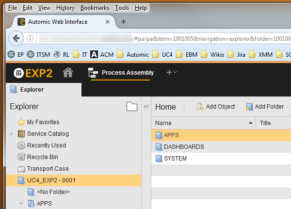Select UC4_EXP2 - 0001 client node

pyautogui.click(x=74, y=180)
